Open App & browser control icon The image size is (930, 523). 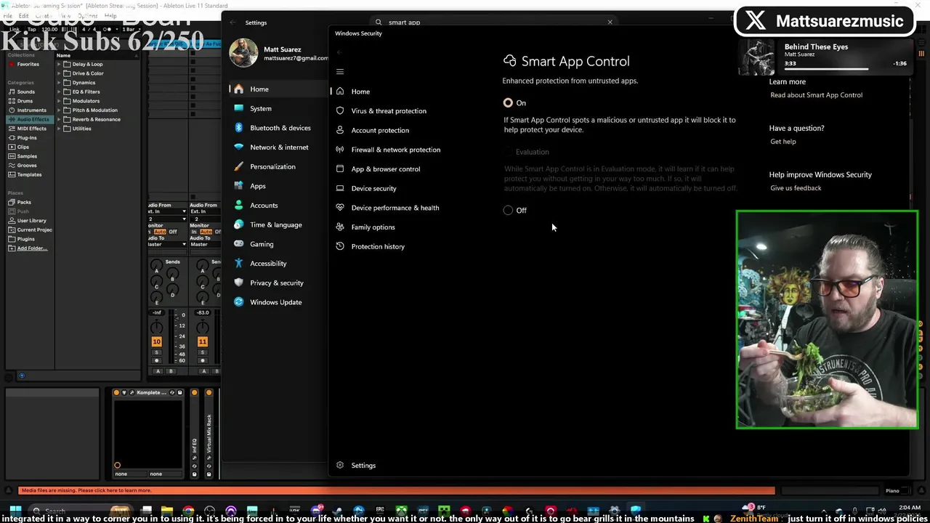[x=340, y=169]
